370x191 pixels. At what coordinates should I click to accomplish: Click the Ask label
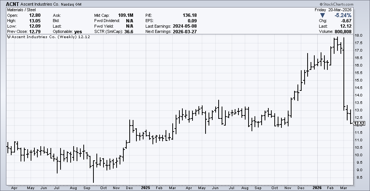tap(57, 15)
